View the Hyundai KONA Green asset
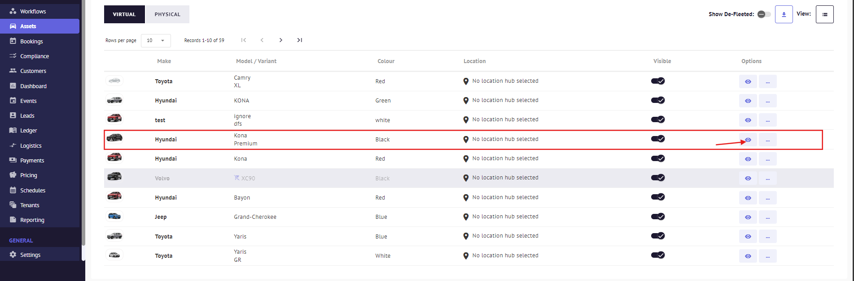Screen dimensions: 854x281 click(748, 101)
